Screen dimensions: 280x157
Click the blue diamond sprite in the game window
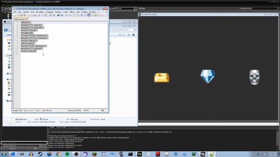[208, 76]
